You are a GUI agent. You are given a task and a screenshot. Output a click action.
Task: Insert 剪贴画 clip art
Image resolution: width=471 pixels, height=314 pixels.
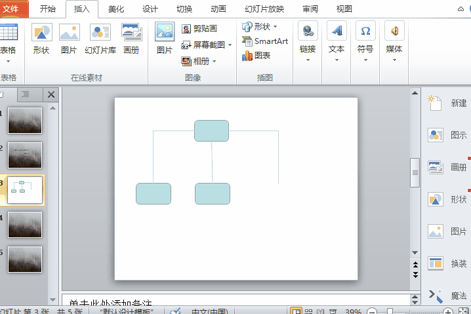coord(199,29)
